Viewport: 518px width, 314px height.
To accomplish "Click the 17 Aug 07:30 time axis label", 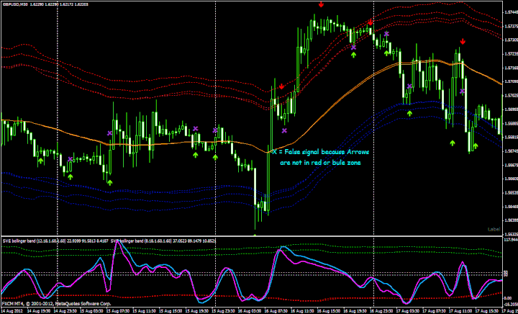I will pos(435,311).
